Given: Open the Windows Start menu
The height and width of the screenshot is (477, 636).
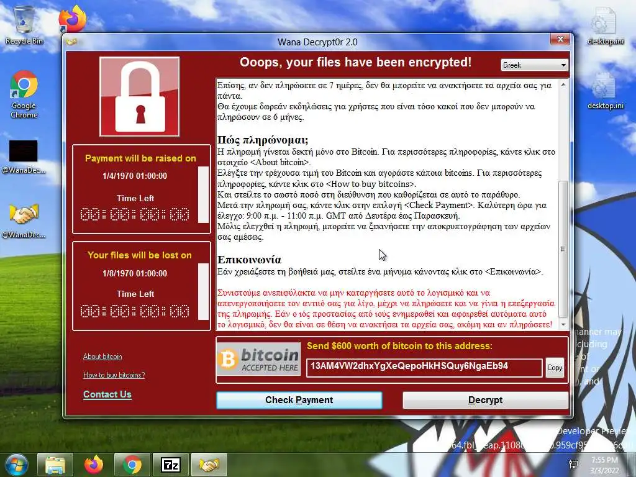Looking at the screenshot, I should [16, 465].
